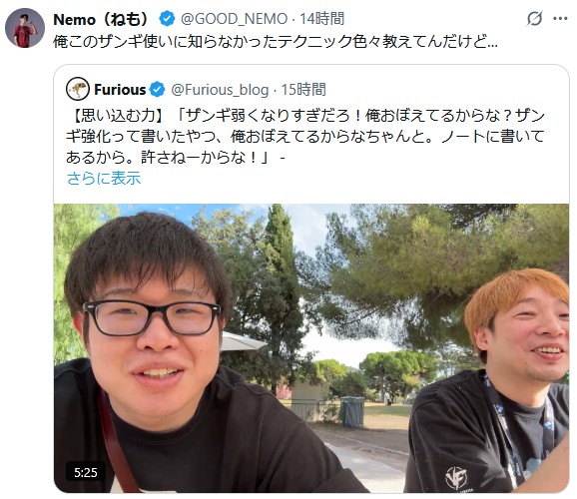Open Nemo's post text about ザンギ使い
Viewport: 577px width, 499px height.
coord(276,42)
